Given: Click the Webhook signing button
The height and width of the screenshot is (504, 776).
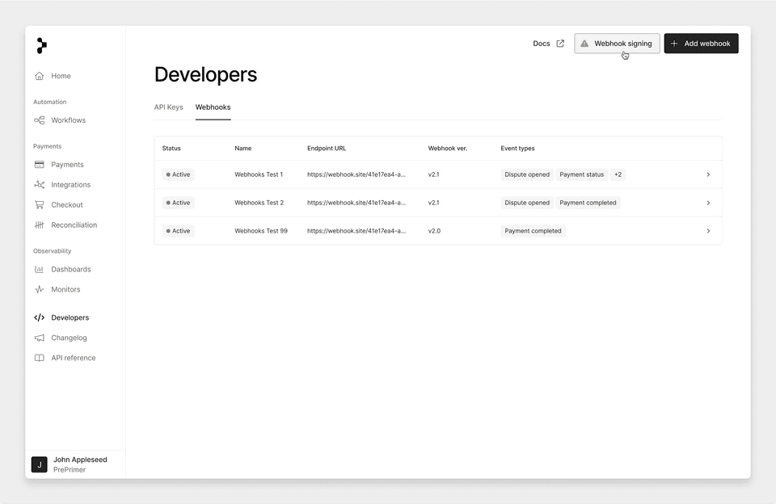Looking at the screenshot, I should [617, 44].
